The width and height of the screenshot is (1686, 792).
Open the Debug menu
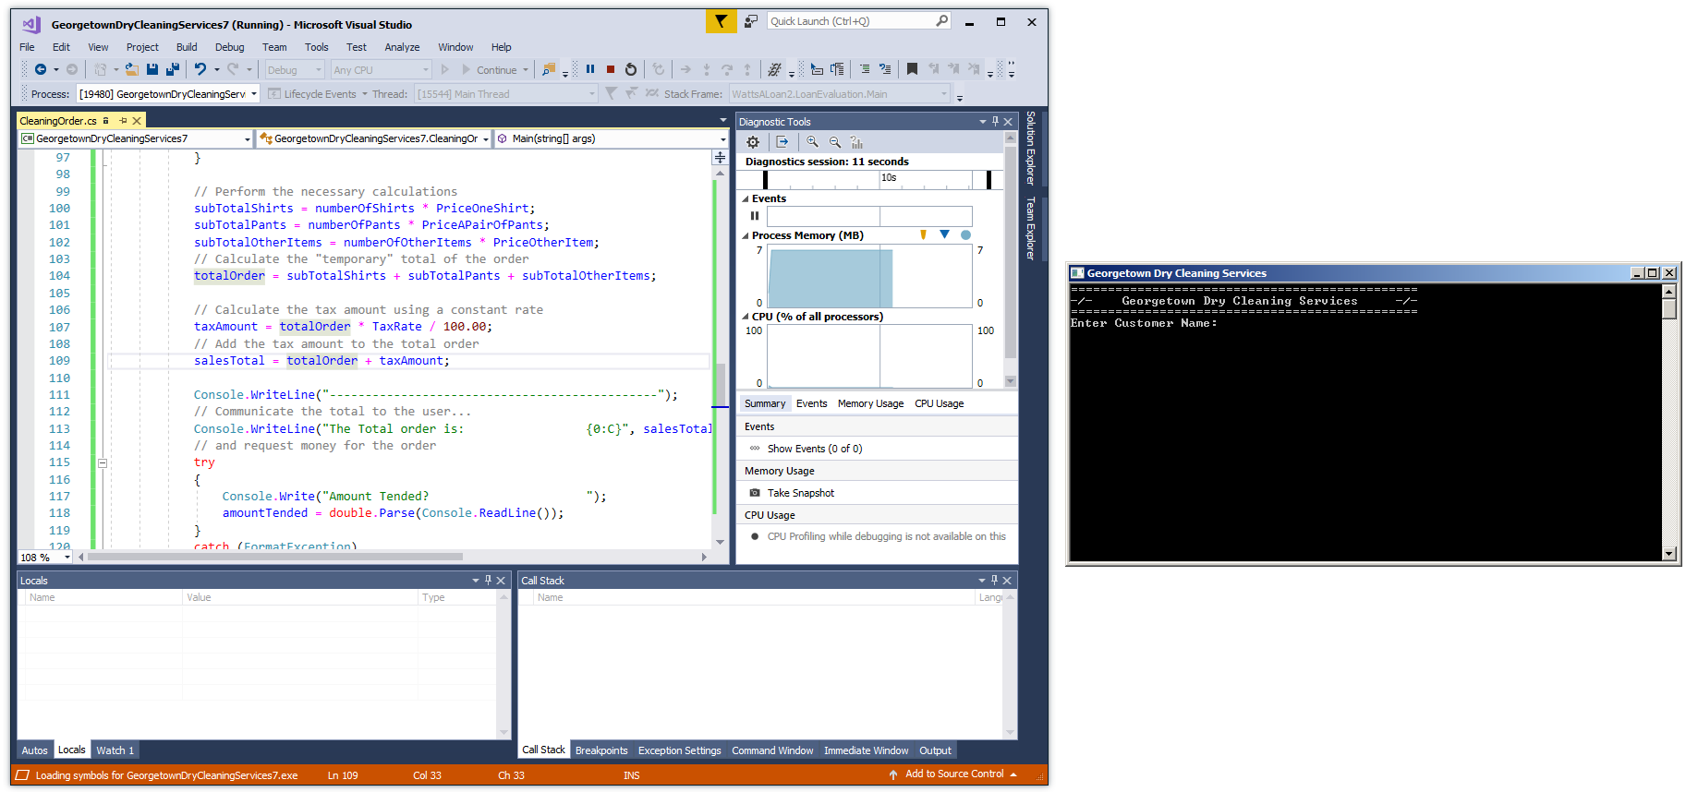[229, 47]
